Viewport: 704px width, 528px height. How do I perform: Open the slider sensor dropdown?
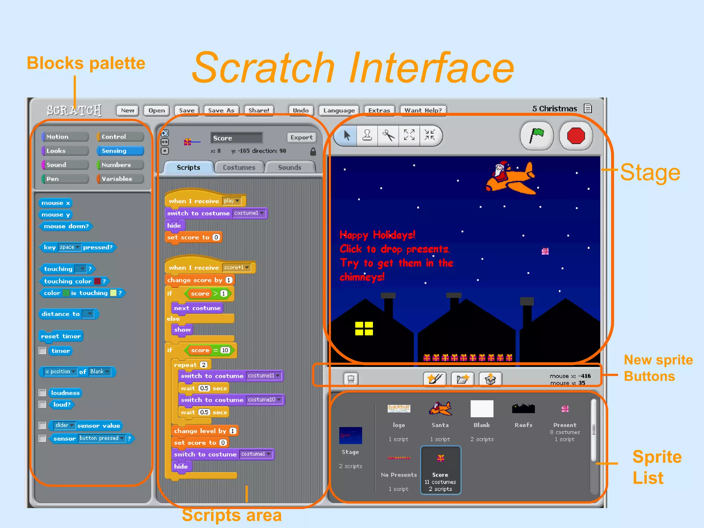pos(64,426)
